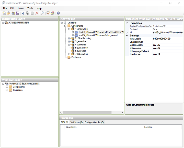Click the International-Core component cube icon
This screenshot has height=148, width=184.
76,32
